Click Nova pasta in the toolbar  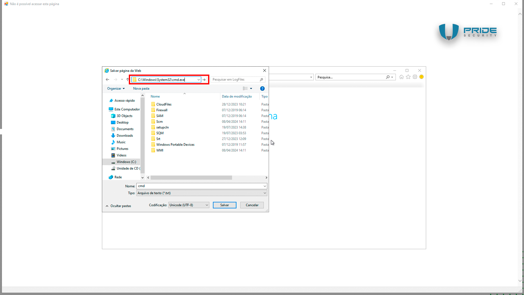141,88
